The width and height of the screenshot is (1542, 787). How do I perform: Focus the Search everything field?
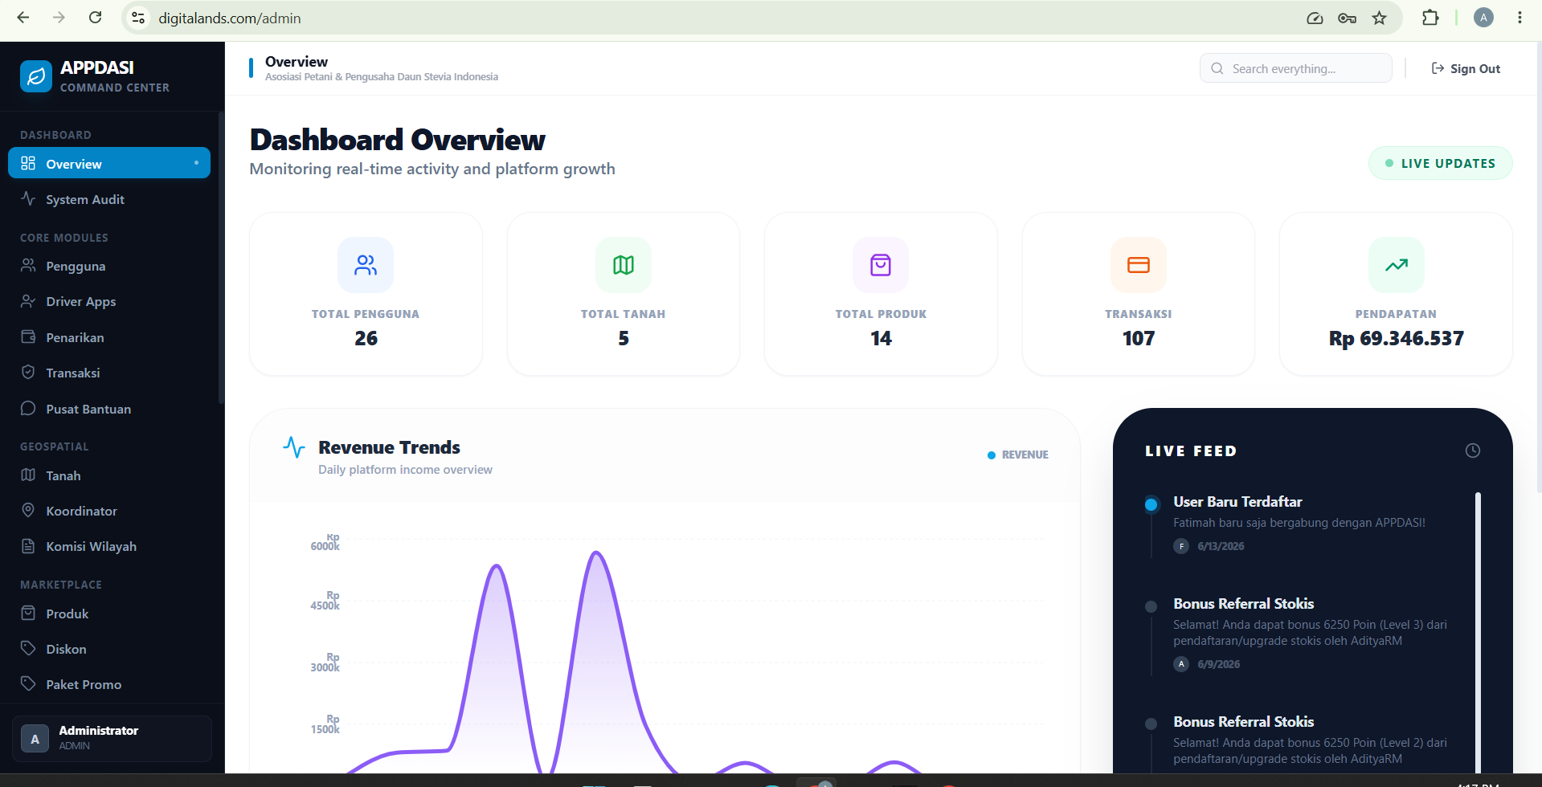[x=1296, y=68]
